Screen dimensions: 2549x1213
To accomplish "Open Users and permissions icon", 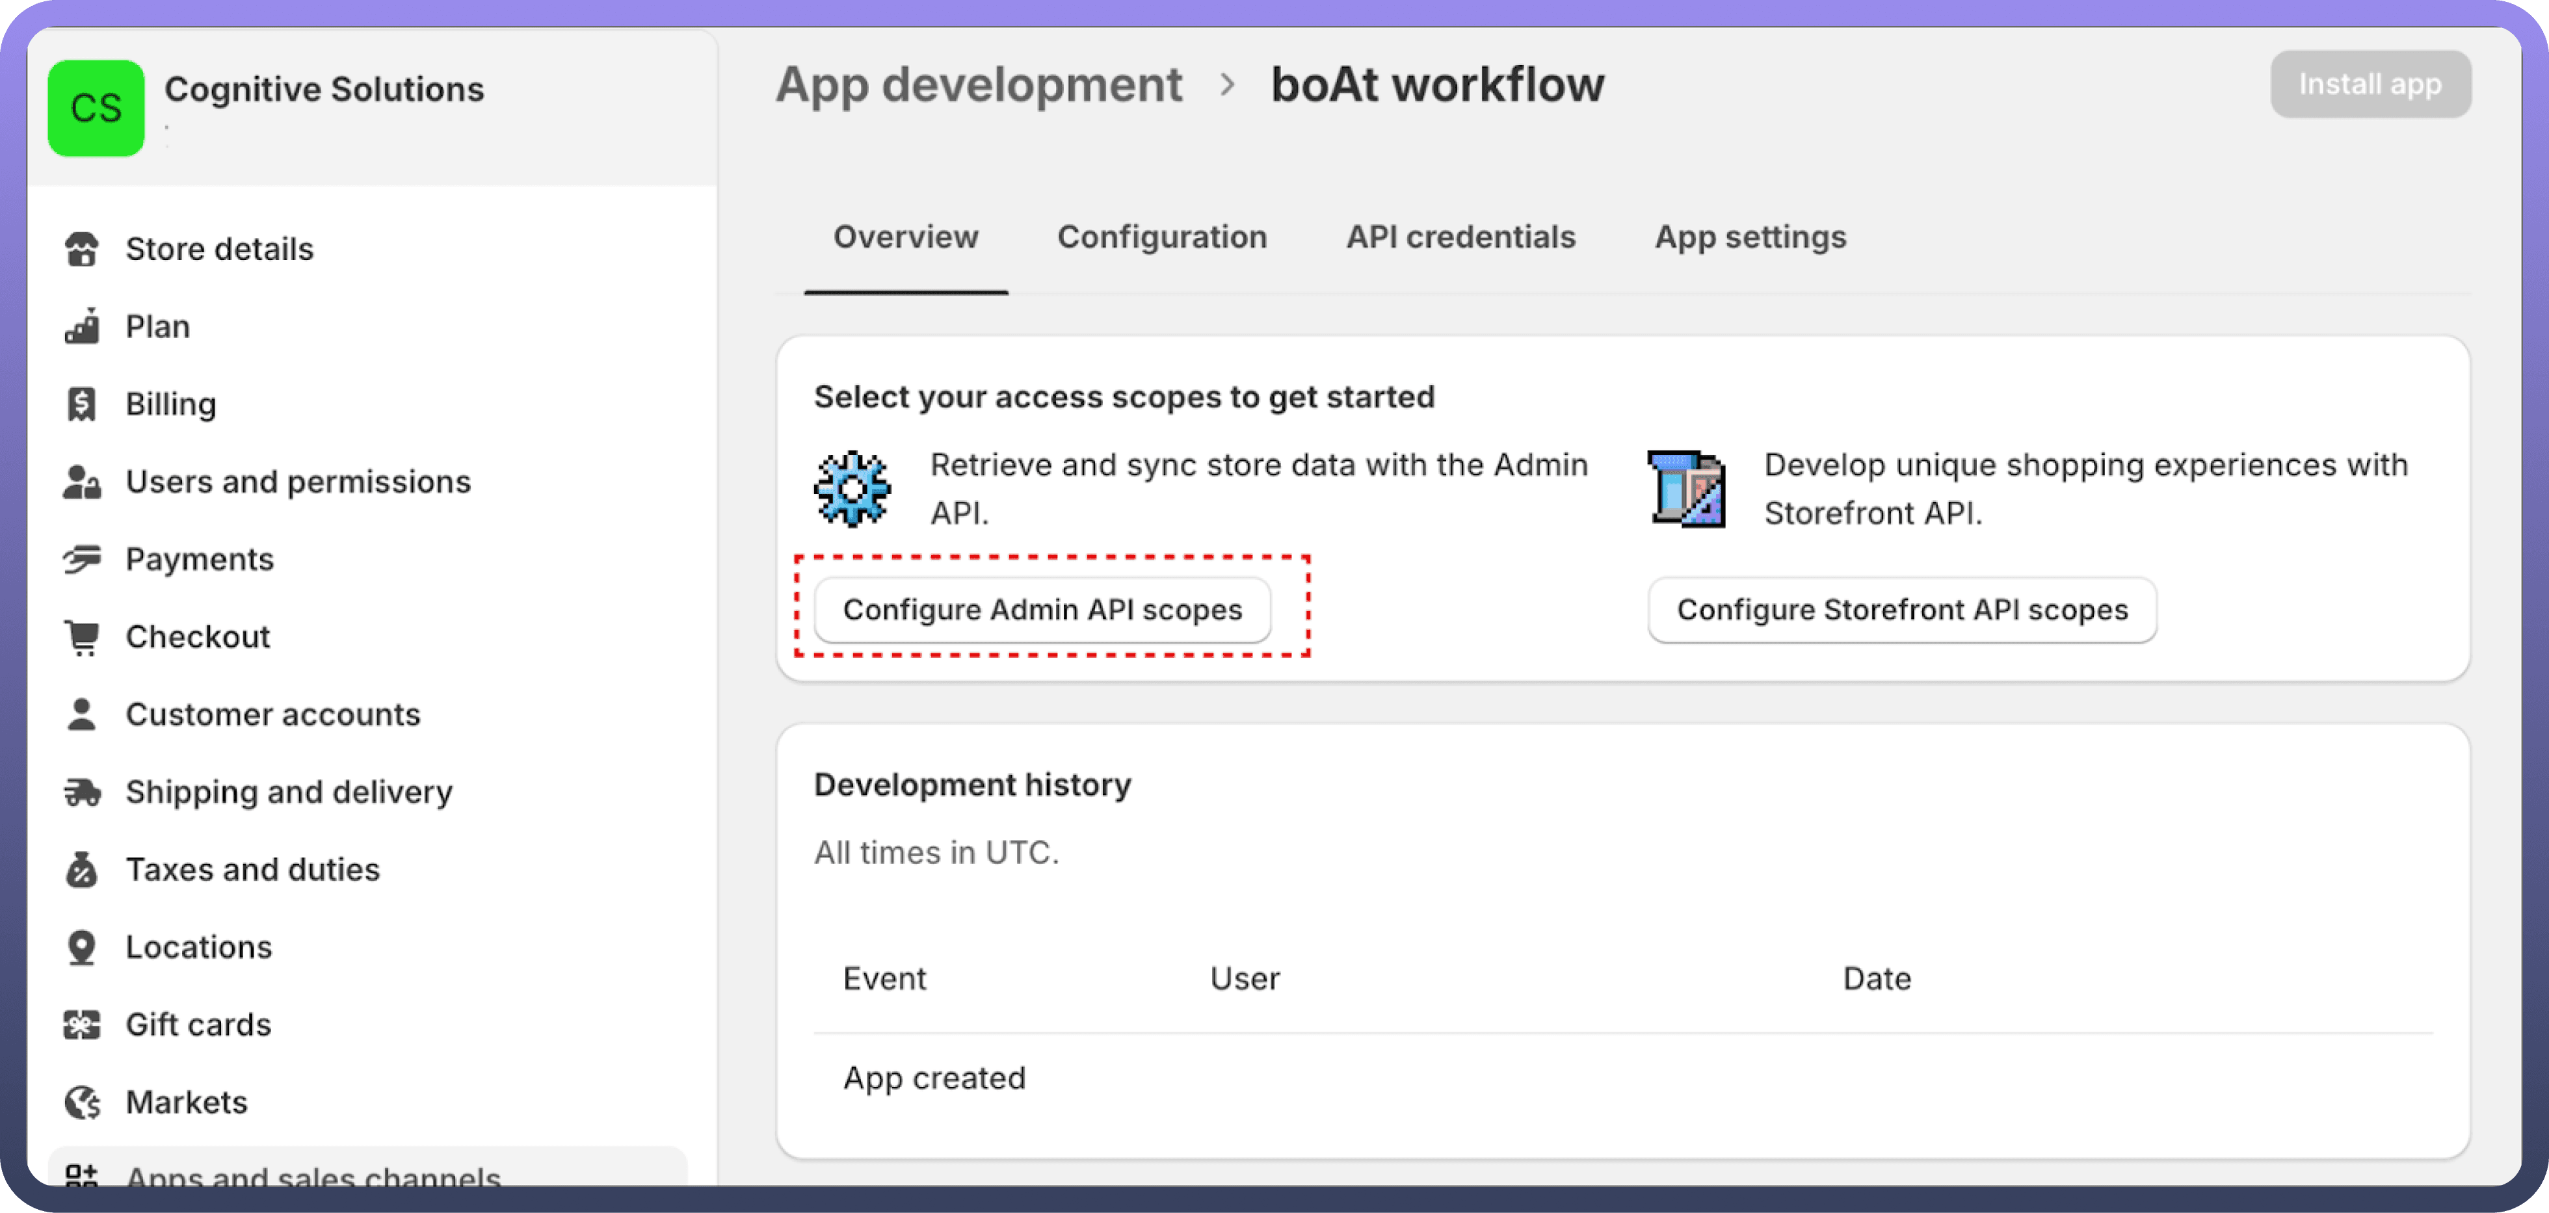I will tap(81, 482).
